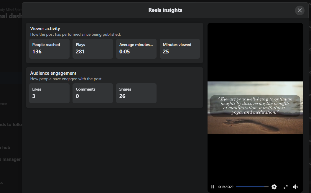Screen dimensions: 311x193
Task: Click the reel video thumbnail with the footprint
Action: coord(255,108)
